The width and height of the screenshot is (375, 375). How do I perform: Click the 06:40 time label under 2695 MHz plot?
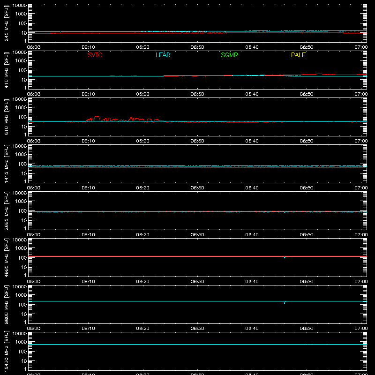[252, 235]
